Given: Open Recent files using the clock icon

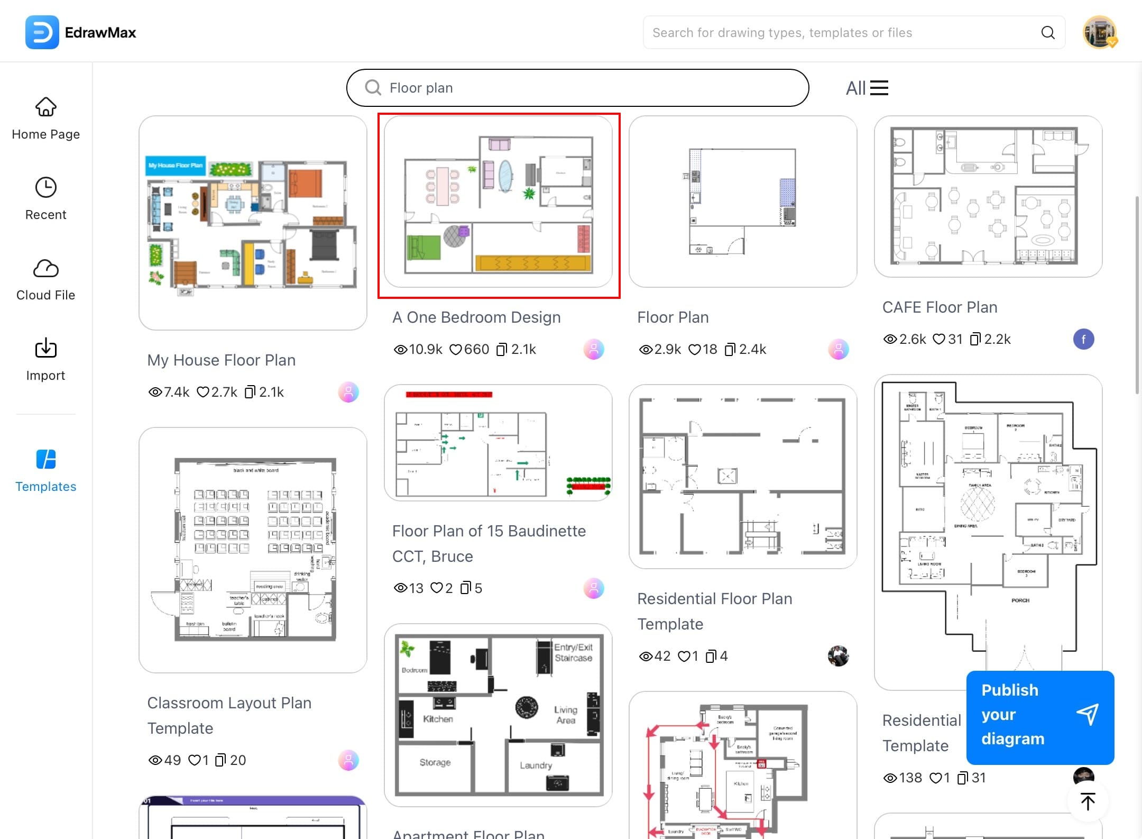Looking at the screenshot, I should pyautogui.click(x=45, y=187).
